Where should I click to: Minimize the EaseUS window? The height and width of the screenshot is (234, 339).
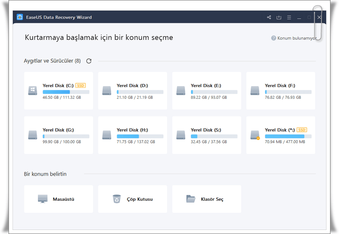click(299, 18)
